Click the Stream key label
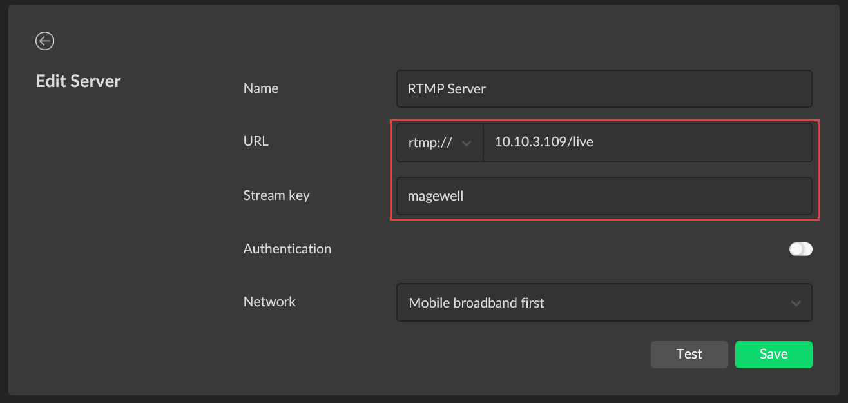Image resolution: width=848 pixels, height=403 pixels. pyautogui.click(x=276, y=195)
